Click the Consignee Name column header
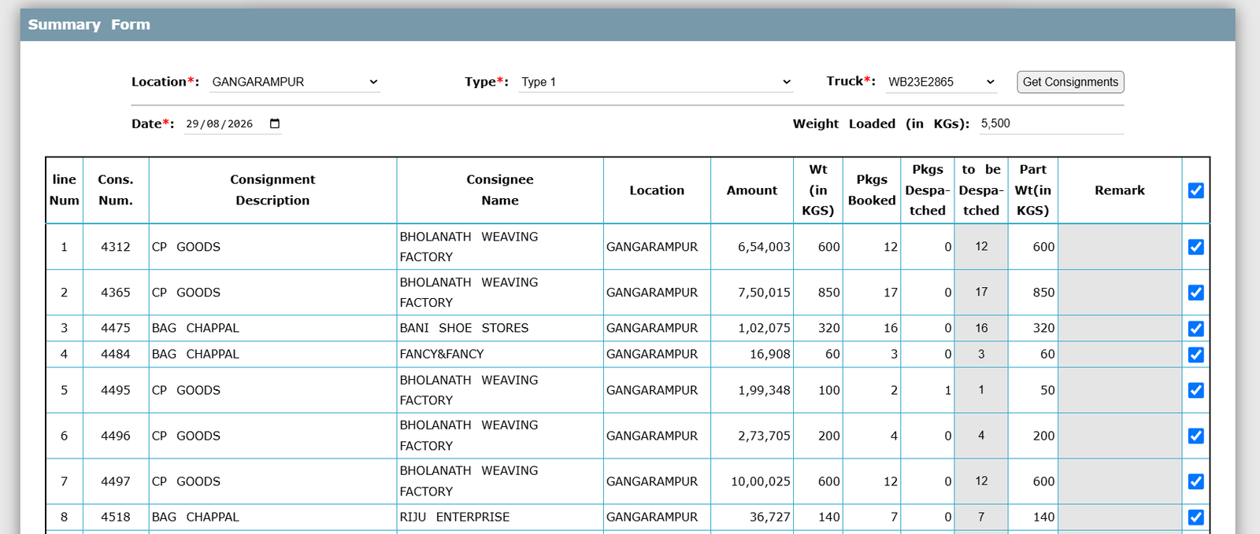 click(500, 190)
